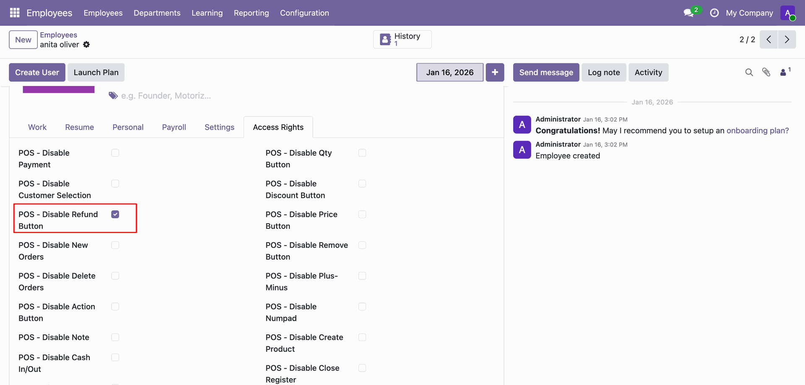Open the apps grid menu icon
This screenshot has width=805, height=385.
click(x=15, y=13)
